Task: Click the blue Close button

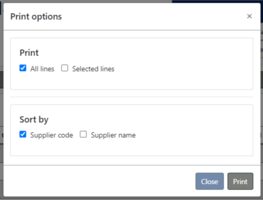Action: (x=209, y=181)
